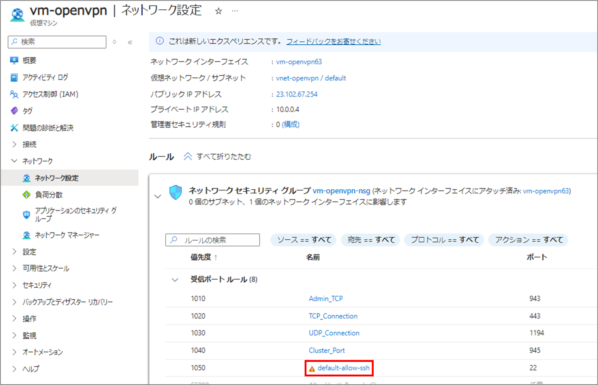
Task: Focus the sidebar 検索 field
Action: pyautogui.click(x=57, y=42)
